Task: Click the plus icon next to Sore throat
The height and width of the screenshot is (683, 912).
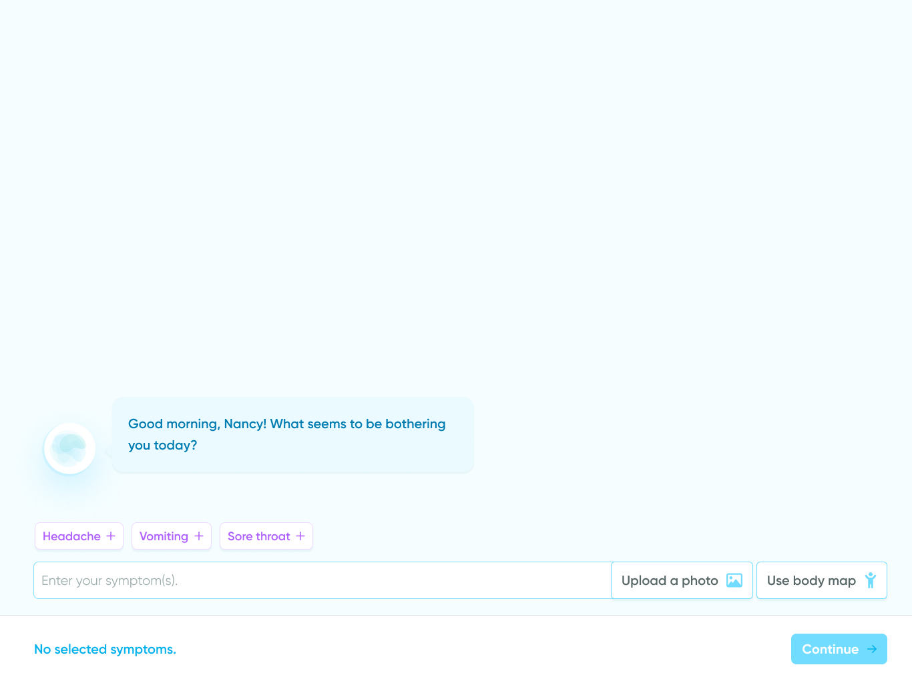Action: tap(302, 536)
